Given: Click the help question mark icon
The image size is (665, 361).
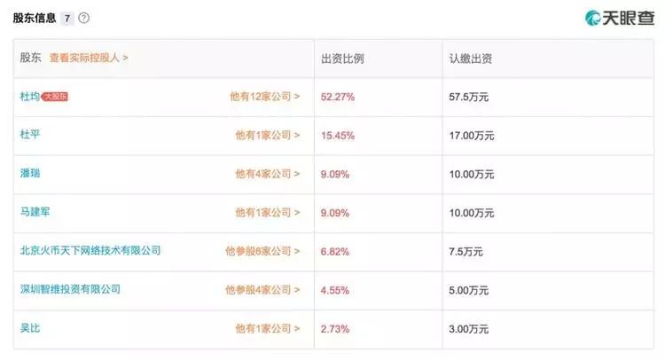Looking at the screenshot, I should click(x=84, y=18).
